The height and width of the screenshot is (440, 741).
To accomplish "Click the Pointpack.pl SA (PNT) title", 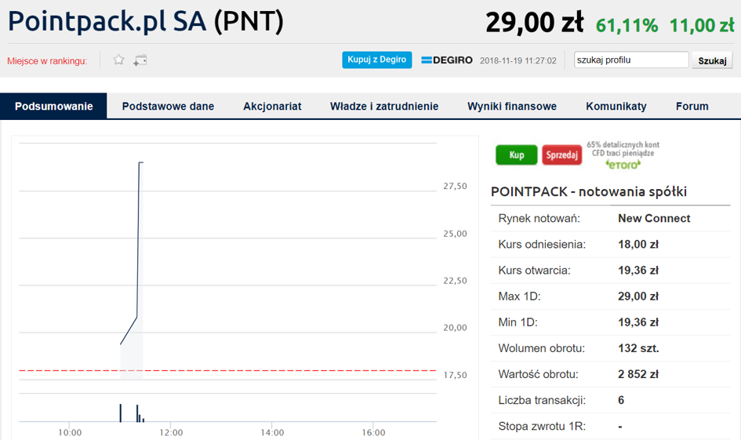I will click(x=146, y=22).
